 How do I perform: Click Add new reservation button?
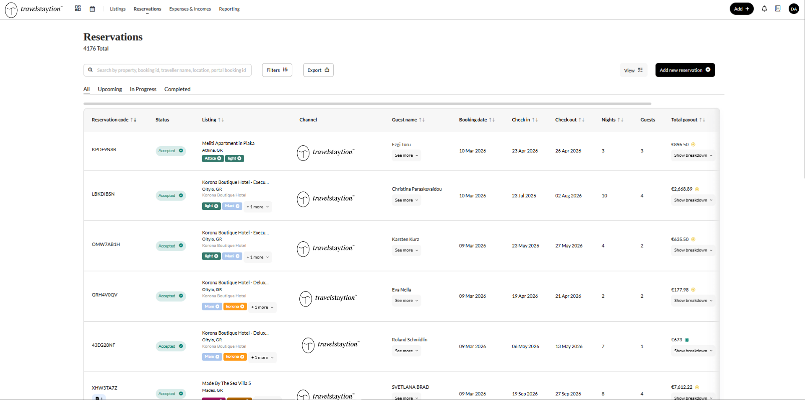click(685, 70)
